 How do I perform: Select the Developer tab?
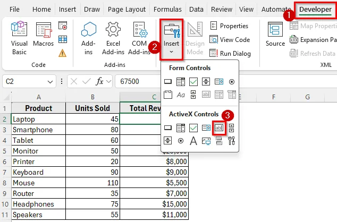click(x=316, y=10)
